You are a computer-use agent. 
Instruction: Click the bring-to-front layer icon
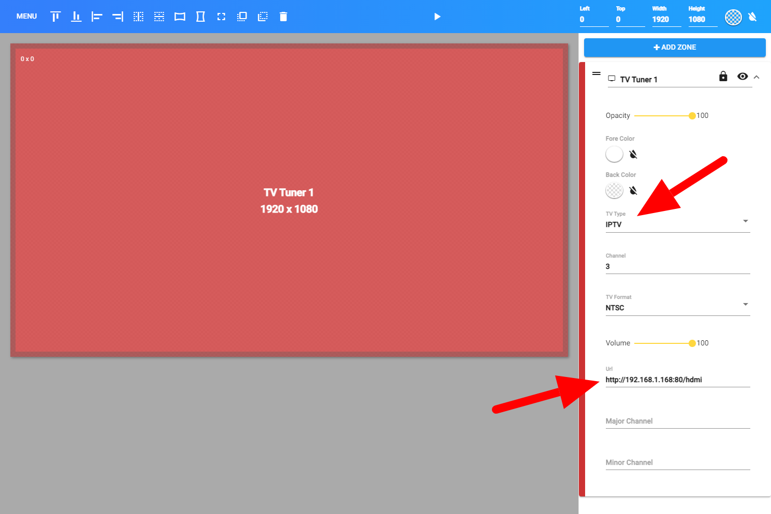(242, 17)
